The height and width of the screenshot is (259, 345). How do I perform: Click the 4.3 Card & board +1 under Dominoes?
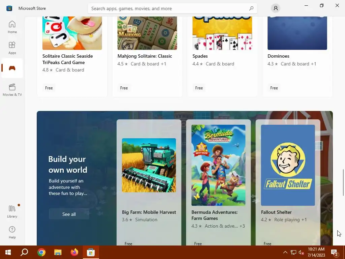(x=292, y=64)
